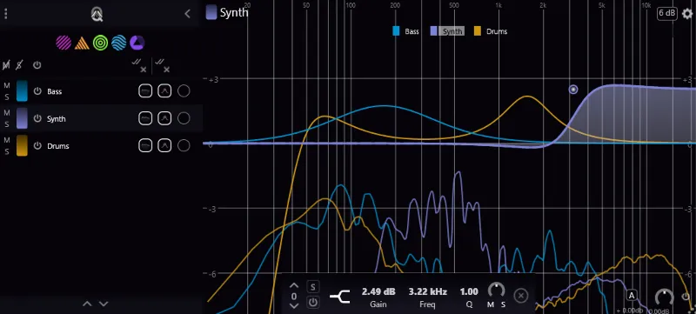696x314 pixels.
Task: Click the green concentric target icon
Action: pyautogui.click(x=101, y=43)
